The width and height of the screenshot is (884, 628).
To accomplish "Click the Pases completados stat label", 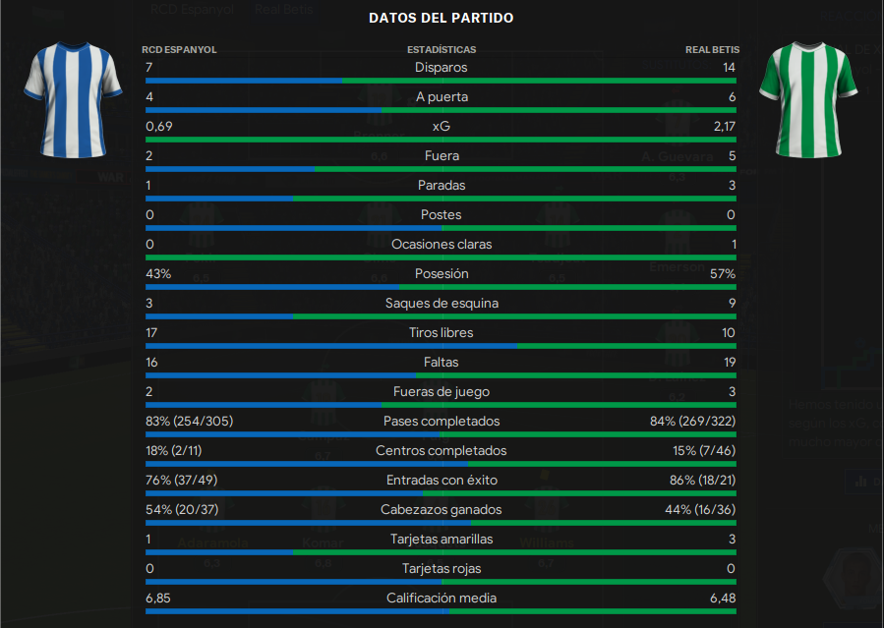I will [442, 422].
